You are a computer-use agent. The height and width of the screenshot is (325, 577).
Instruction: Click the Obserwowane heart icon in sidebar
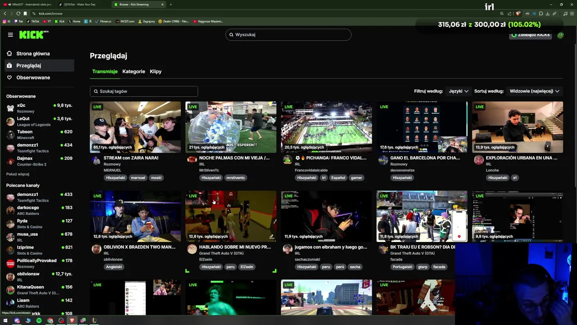(x=9, y=78)
